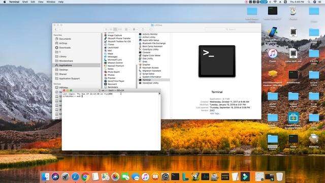Open Google Chrome from the Dock
The height and width of the screenshot is (183, 325).
(x=85, y=177)
